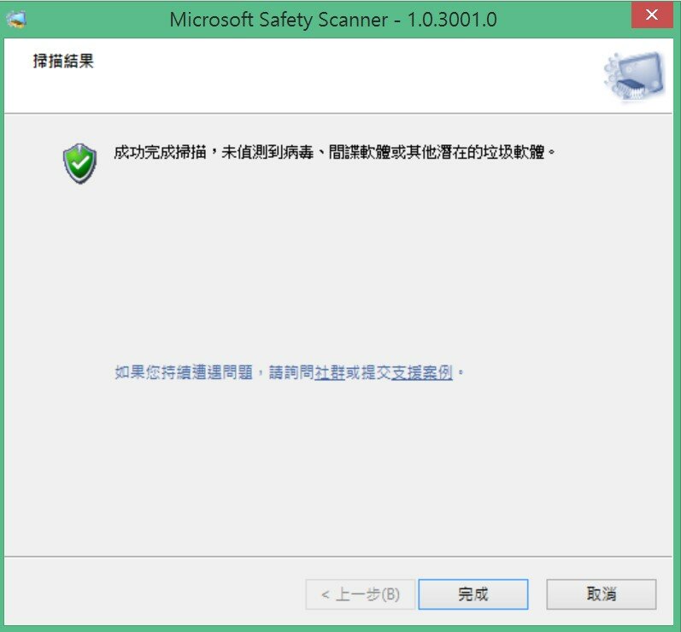
Task: Open the 支援案例 support case link
Action: pos(422,372)
